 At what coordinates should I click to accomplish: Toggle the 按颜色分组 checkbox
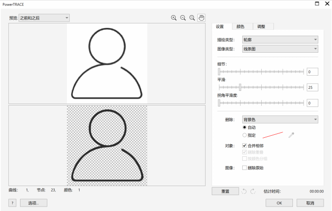pos(244,158)
